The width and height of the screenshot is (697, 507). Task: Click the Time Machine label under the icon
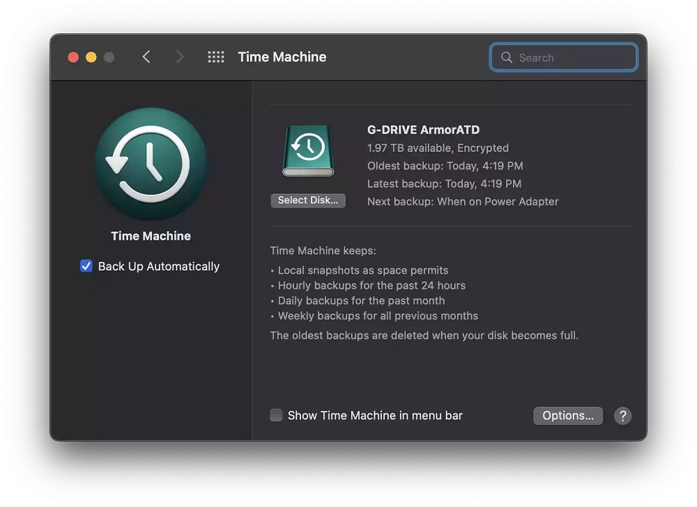pyautogui.click(x=151, y=236)
